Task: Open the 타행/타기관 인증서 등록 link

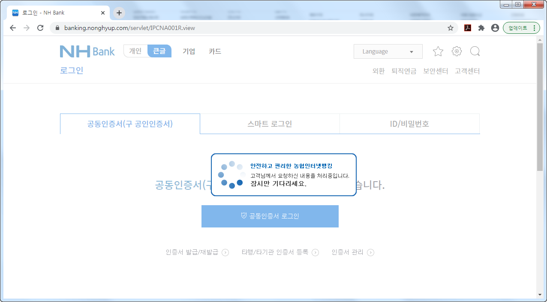Action: [x=275, y=252]
